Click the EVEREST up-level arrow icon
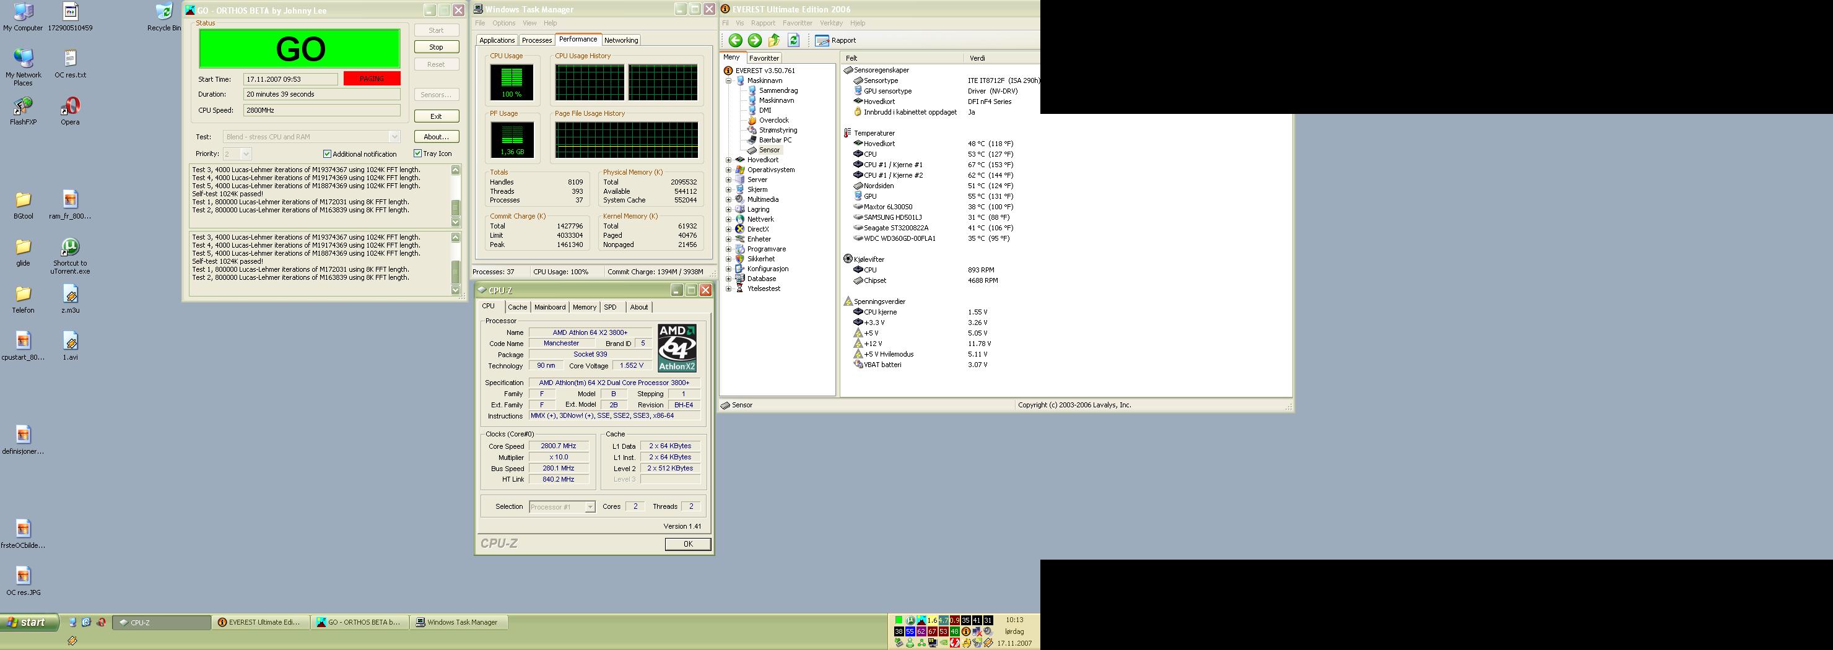1833x650 pixels. 774,40
